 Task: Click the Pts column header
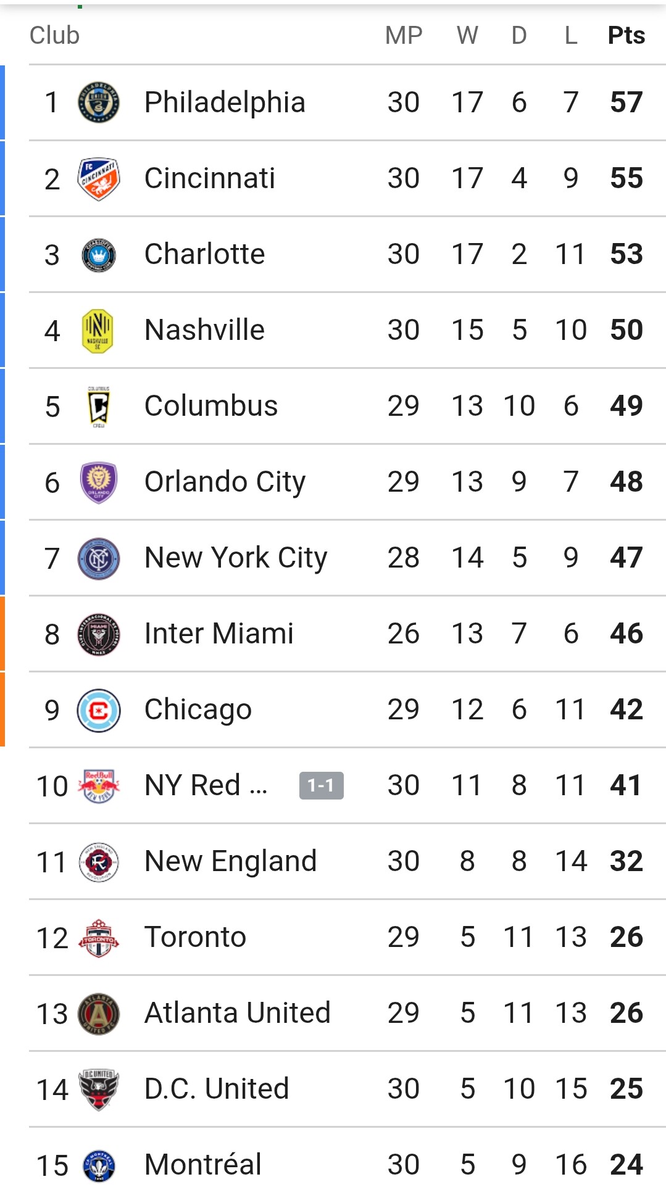(x=626, y=35)
